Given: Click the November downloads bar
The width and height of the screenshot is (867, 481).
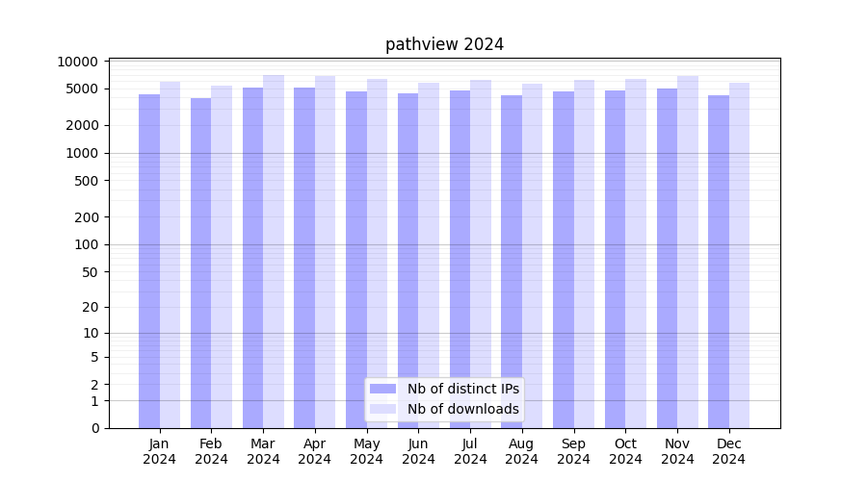Looking at the screenshot, I should click(688, 251).
